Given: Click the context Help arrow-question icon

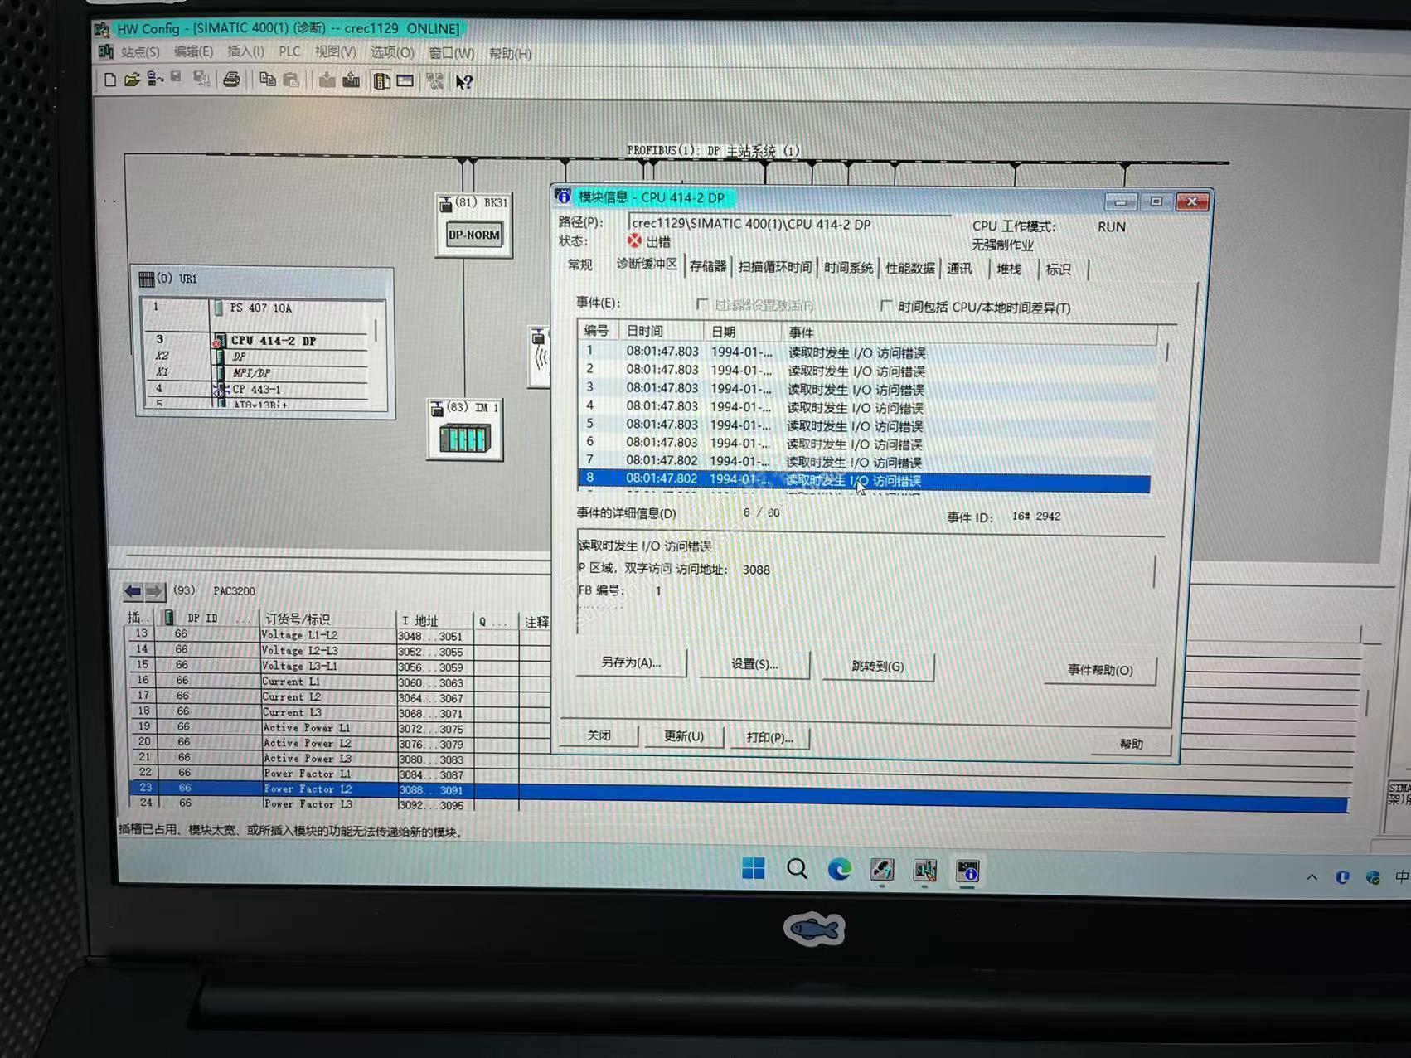Looking at the screenshot, I should [464, 82].
